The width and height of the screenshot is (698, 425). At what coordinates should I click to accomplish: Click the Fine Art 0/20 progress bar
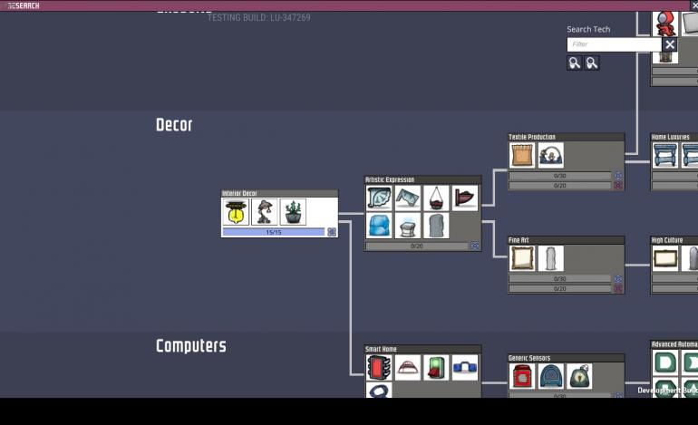(x=560, y=288)
